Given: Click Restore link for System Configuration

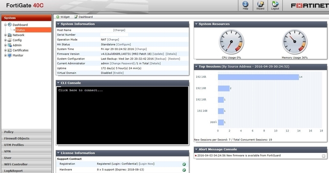Looking at the screenshot, I should click(174, 59).
